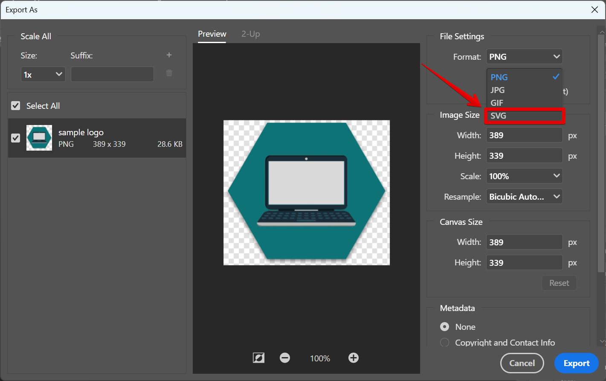The height and width of the screenshot is (381, 606).
Task: Open the Scale percentage dropdown
Action: [524, 176]
